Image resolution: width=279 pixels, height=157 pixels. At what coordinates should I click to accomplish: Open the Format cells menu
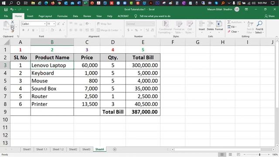click(x=219, y=27)
